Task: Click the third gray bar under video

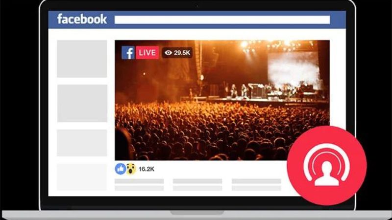Action: 256,181
